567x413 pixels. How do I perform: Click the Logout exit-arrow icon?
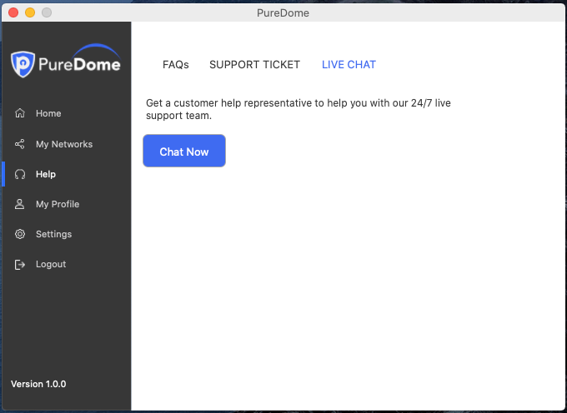[20, 264]
